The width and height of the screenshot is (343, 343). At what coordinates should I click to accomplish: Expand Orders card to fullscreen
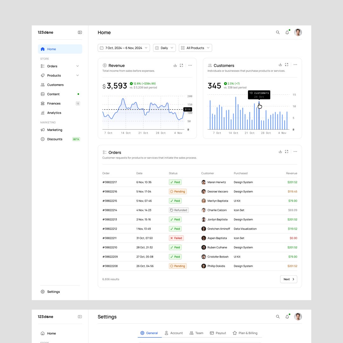[x=286, y=151]
